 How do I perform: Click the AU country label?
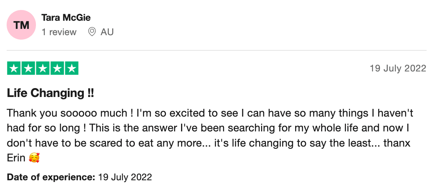tap(107, 32)
